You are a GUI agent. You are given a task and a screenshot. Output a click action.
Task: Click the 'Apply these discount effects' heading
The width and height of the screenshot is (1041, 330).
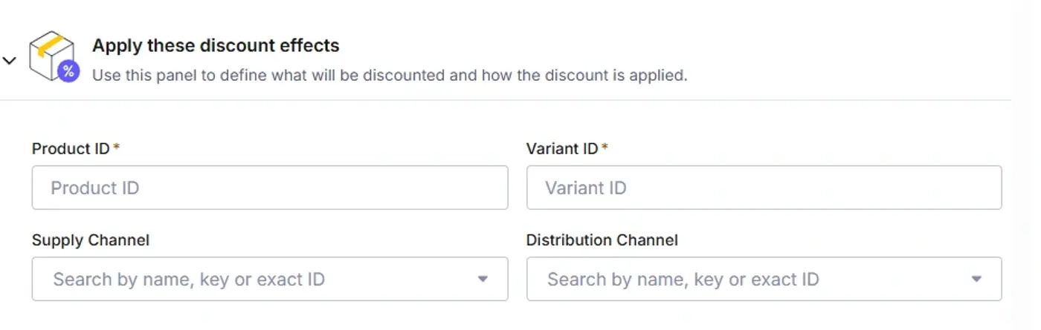(216, 45)
